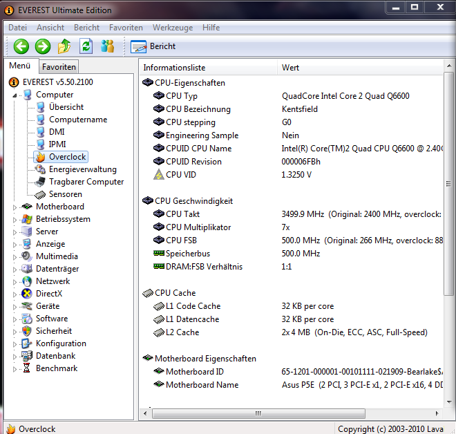
Task: Click the Sensoren chip icon
Action: click(x=40, y=195)
